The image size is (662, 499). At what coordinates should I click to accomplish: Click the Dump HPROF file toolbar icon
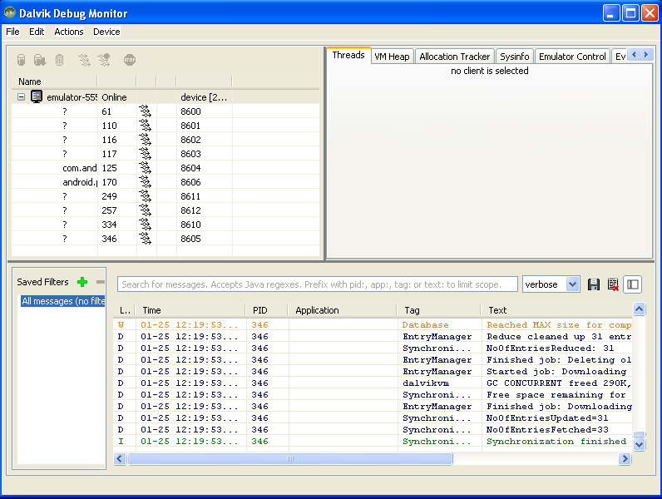click(x=40, y=60)
